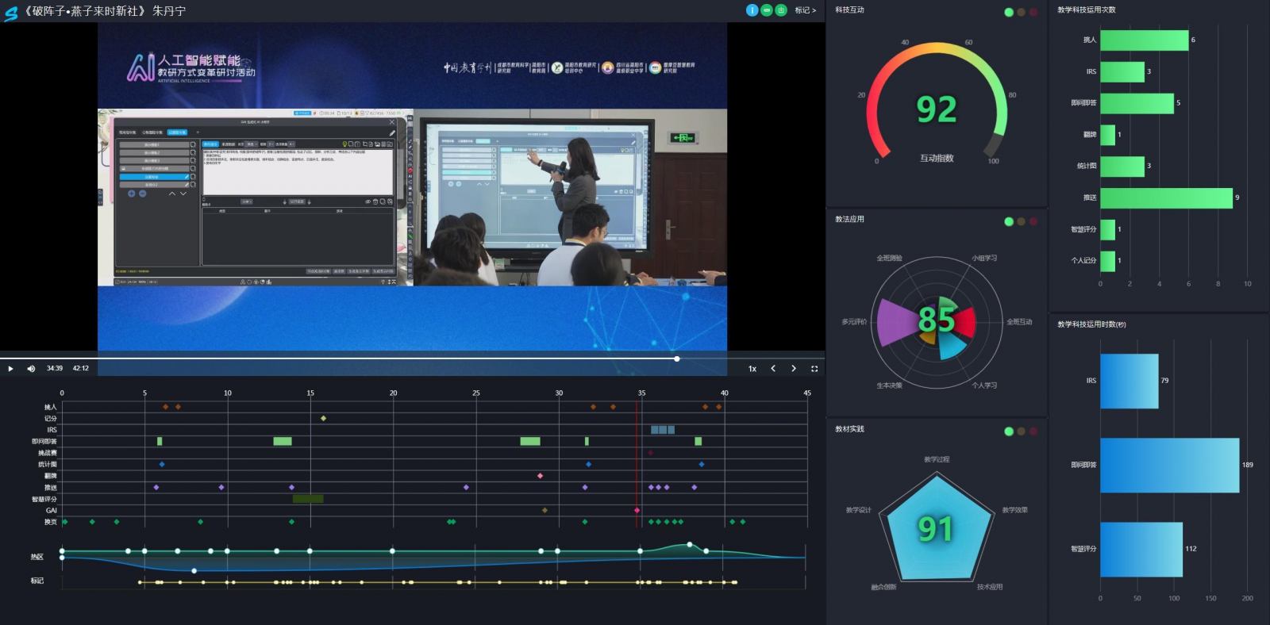Image resolution: width=1270 pixels, height=625 pixels.
Task: Click the play button in video controls
Action: [10, 369]
